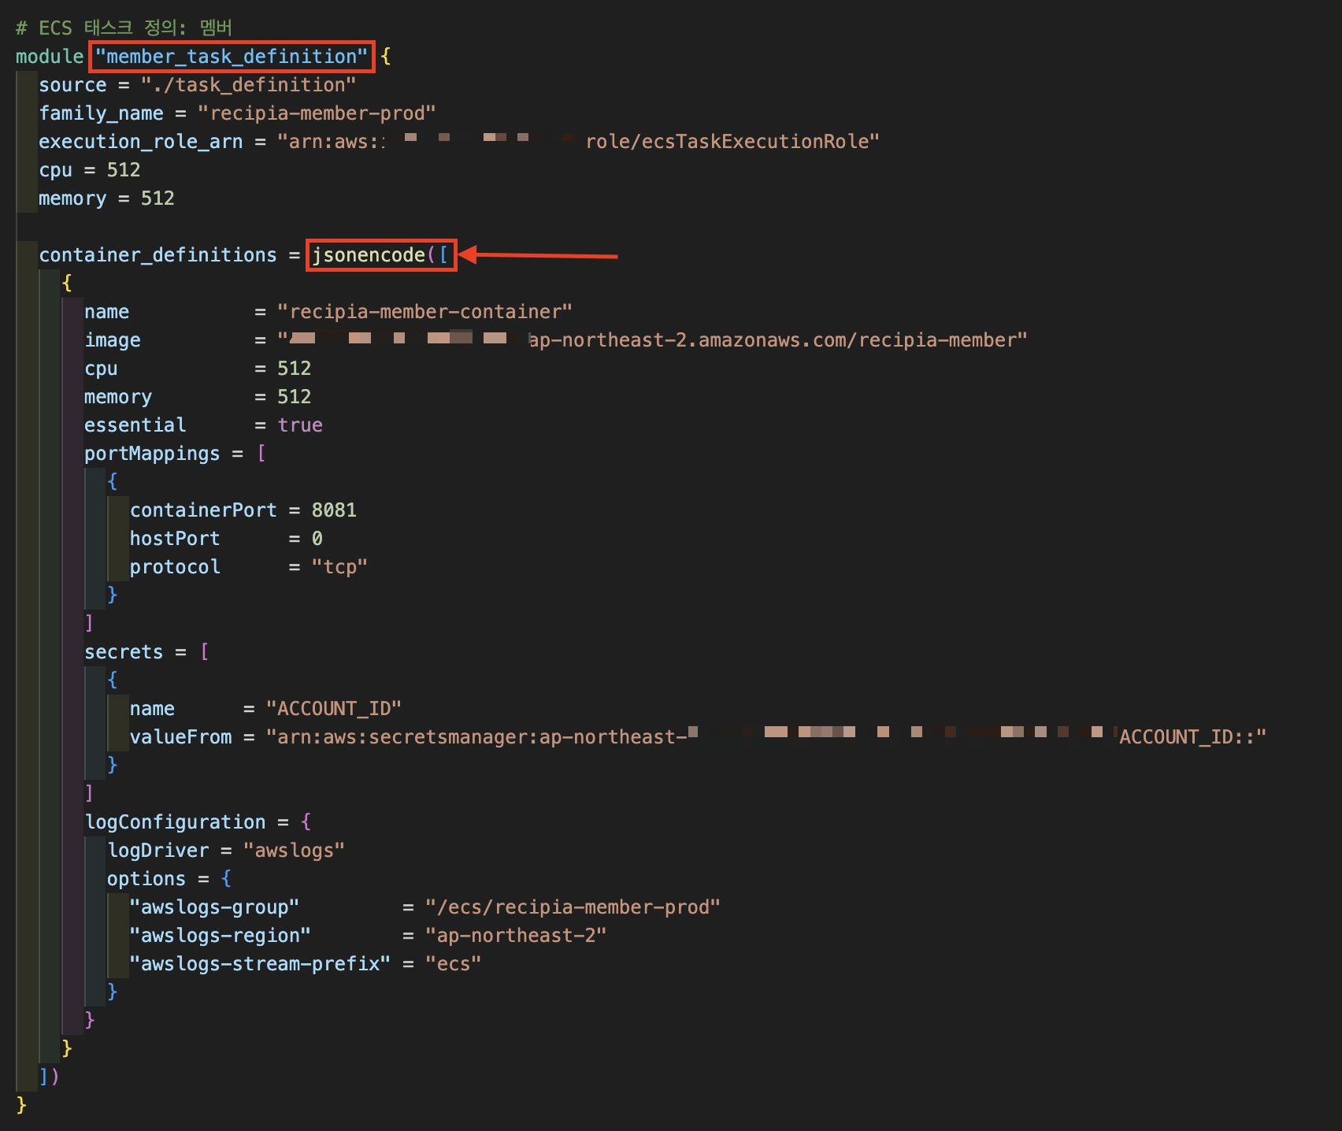
Task: Click the "jsonencode" function call
Action: tap(369, 254)
